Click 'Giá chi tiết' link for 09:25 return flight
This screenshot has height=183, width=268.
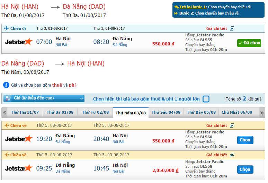click(216, 155)
